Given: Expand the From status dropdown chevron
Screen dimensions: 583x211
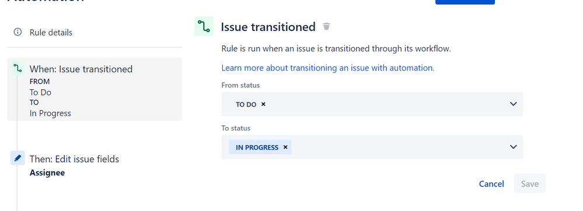Looking at the screenshot, I should pyautogui.click(x=513, y=104).
